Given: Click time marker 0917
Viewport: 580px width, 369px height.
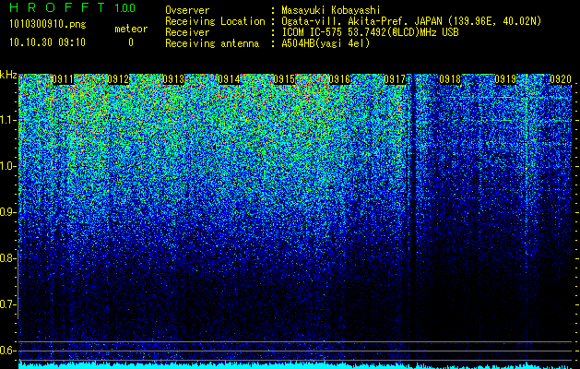Looking at the screenshot, I should pyautogui.click(x=395, y=79).
